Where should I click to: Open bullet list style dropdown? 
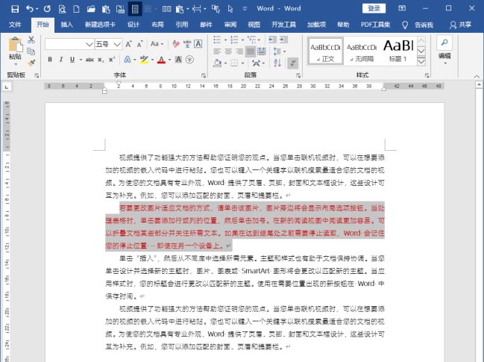[x=225, y=40]
